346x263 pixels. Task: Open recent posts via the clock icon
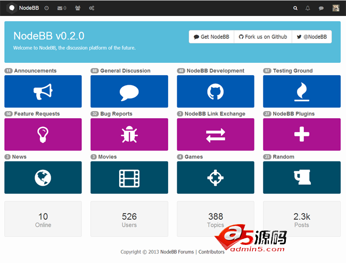46,8
